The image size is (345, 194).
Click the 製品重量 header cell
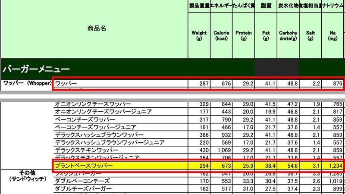click(x=199, y=6)
